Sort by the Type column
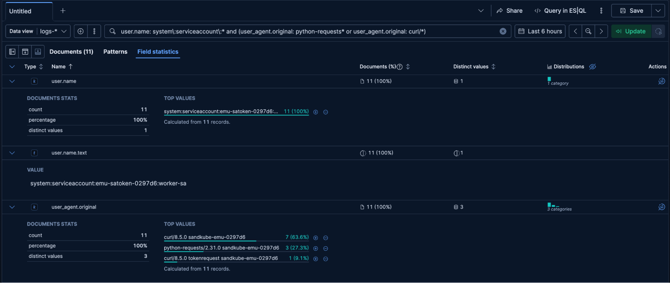The height and width of the screenshot is (283, 670). tap(34, 67)
